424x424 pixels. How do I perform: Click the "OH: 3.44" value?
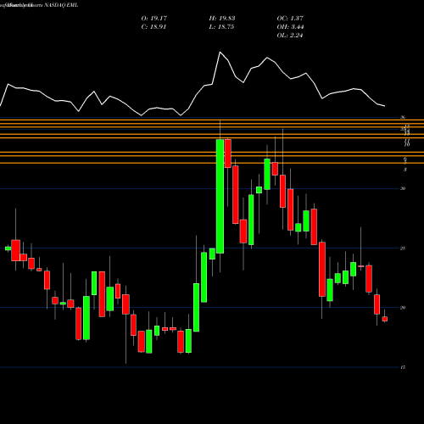pyautogui.click(x=290, y=27)
